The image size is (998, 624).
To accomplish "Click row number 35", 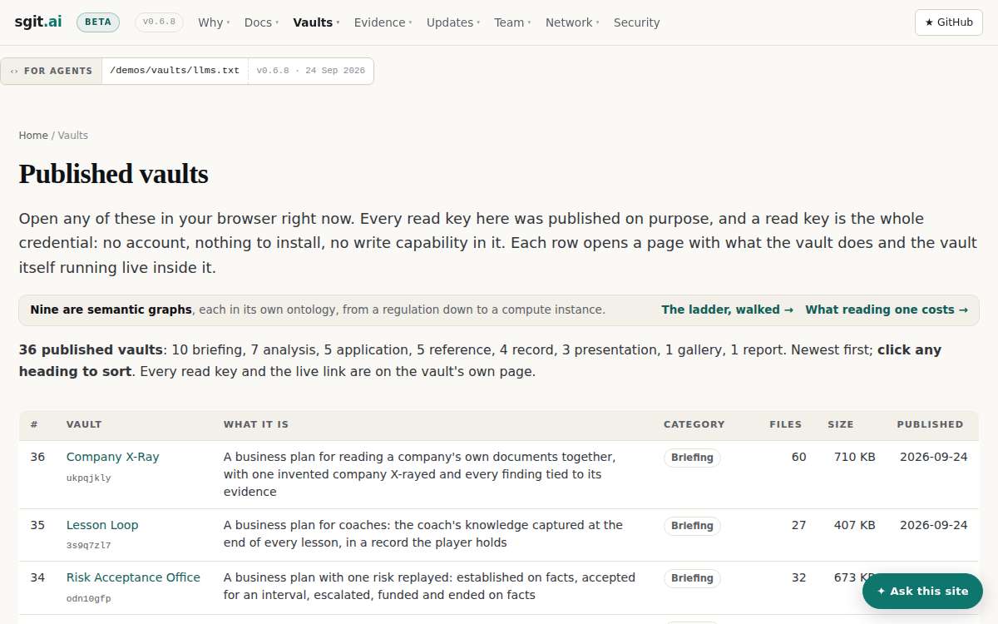I will click(x=37, y=525).
